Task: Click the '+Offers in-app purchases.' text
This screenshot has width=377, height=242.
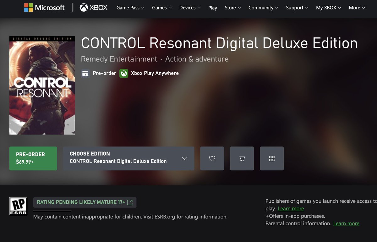Action: [295, 216]
